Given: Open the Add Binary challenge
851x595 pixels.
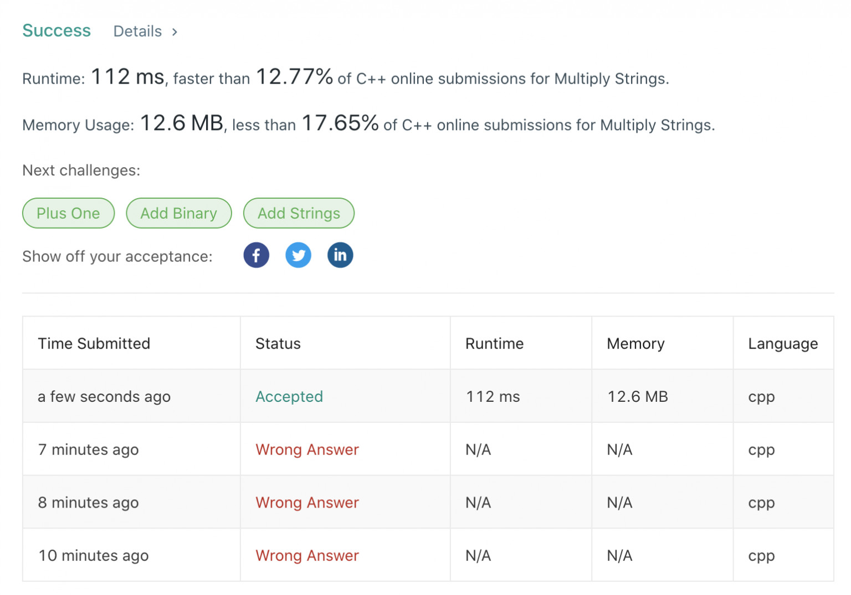Looking at the screenshot, I should coord(178,213).
